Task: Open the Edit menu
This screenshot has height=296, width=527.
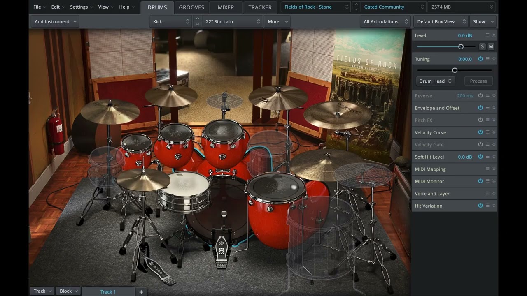Action: point(58,7)
